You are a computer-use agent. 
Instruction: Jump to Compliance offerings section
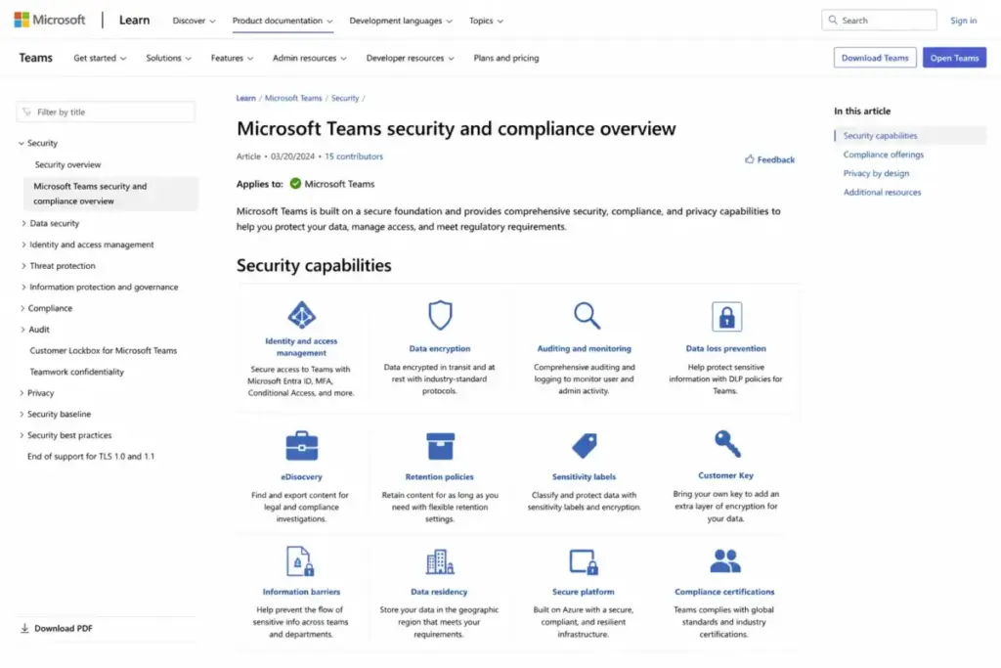tap(883, 154)
